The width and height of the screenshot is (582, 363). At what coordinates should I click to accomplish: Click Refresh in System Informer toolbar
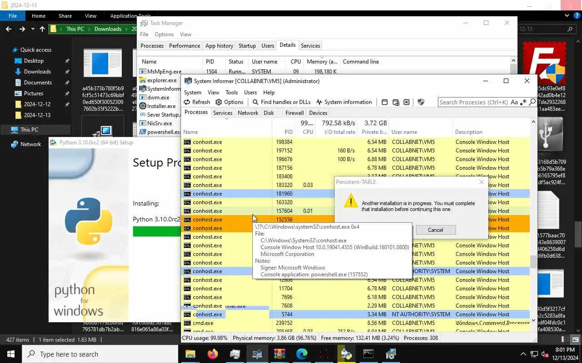point(197,102)
